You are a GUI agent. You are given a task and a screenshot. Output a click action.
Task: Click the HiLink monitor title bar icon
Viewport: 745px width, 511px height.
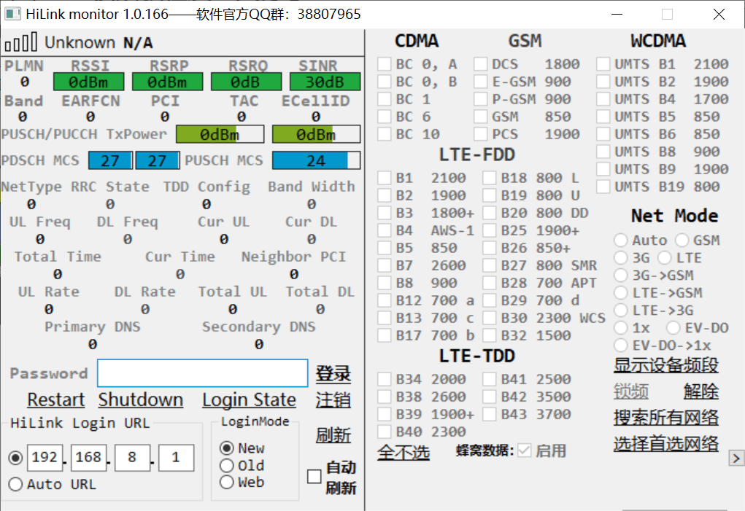(12, 14)
